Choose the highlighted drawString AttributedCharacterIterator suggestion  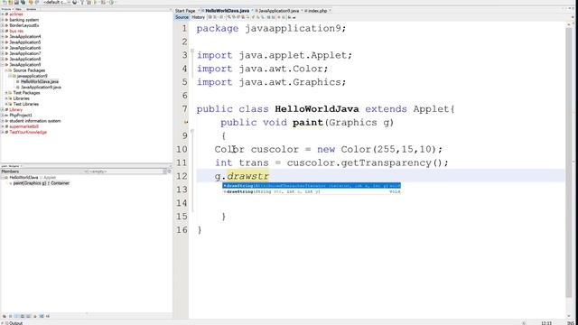(x=312, y=185)
